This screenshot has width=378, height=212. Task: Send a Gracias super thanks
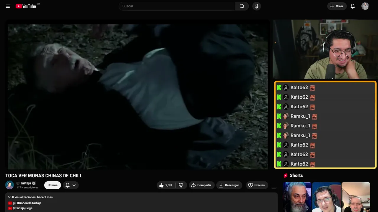pos(257,185)
